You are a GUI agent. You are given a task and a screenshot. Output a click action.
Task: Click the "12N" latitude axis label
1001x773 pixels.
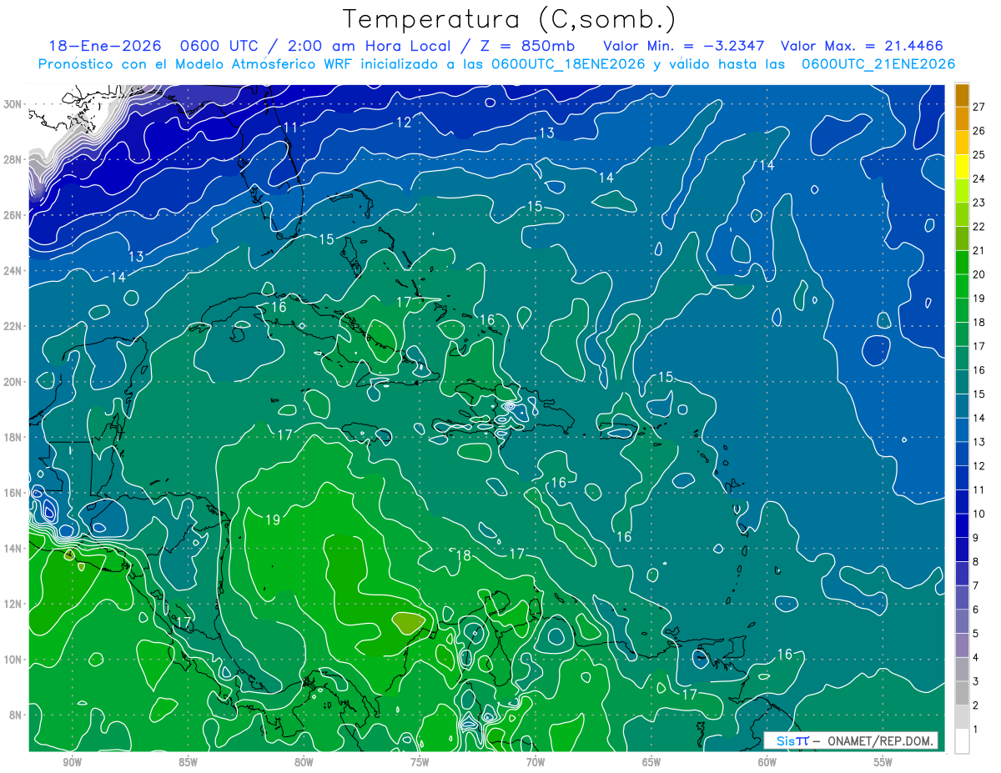[x=14, y=604]
